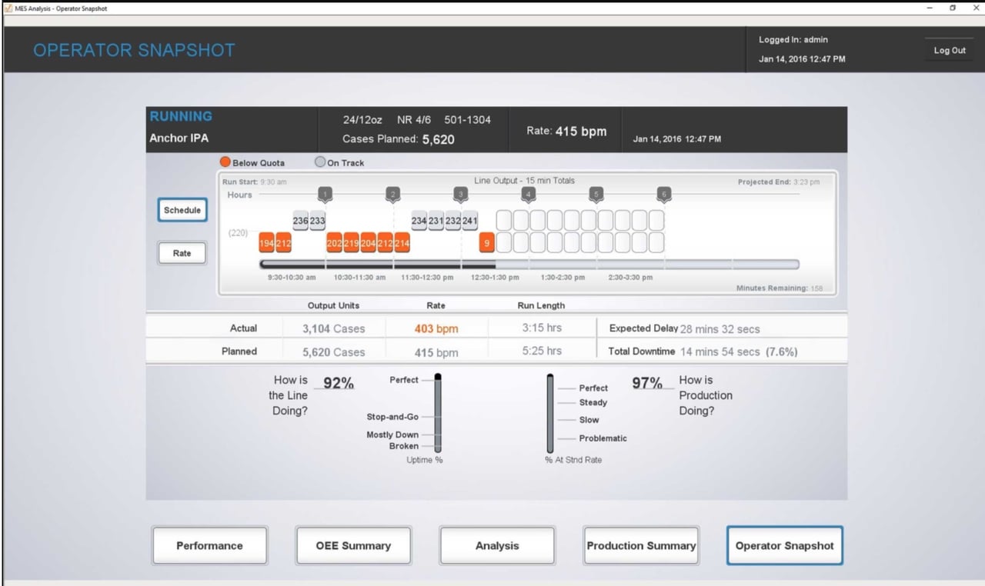The width and height of the screenshot is (985, 586).
Task: Click the run progress scrollbar below the timeline
Action: [529, 264]
